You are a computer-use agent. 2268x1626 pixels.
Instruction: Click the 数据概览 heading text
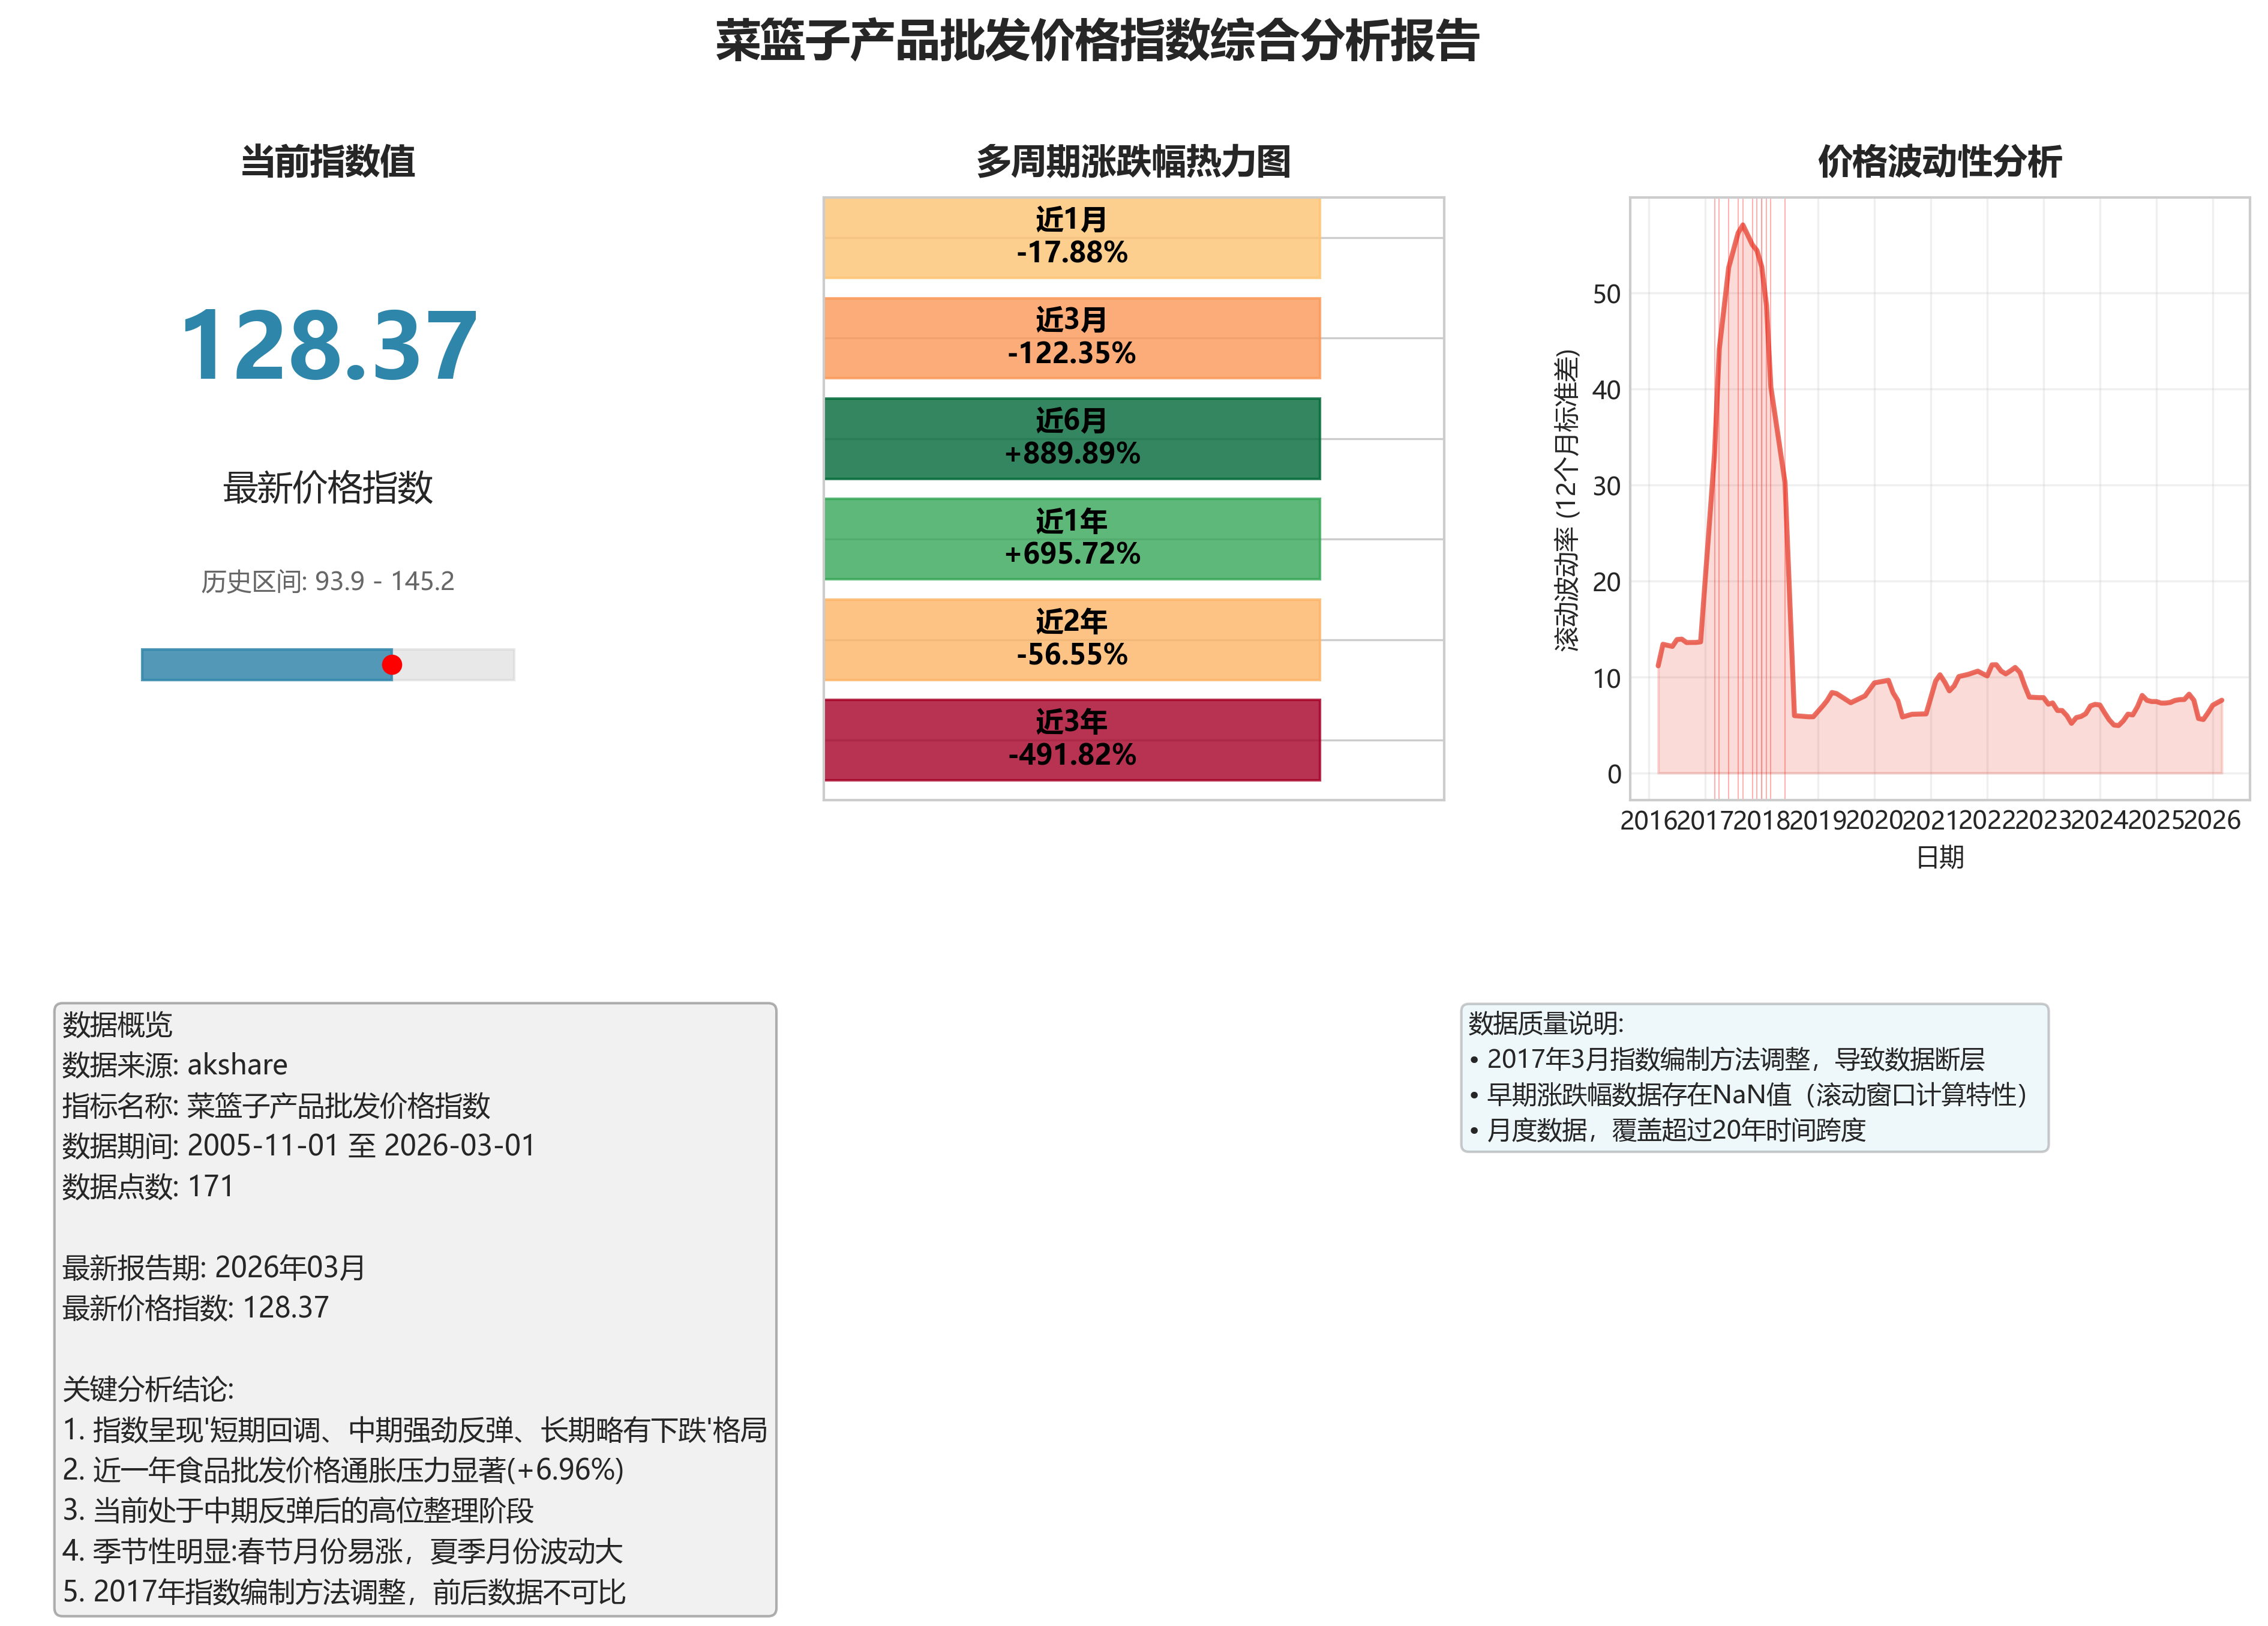point(117,1023)
